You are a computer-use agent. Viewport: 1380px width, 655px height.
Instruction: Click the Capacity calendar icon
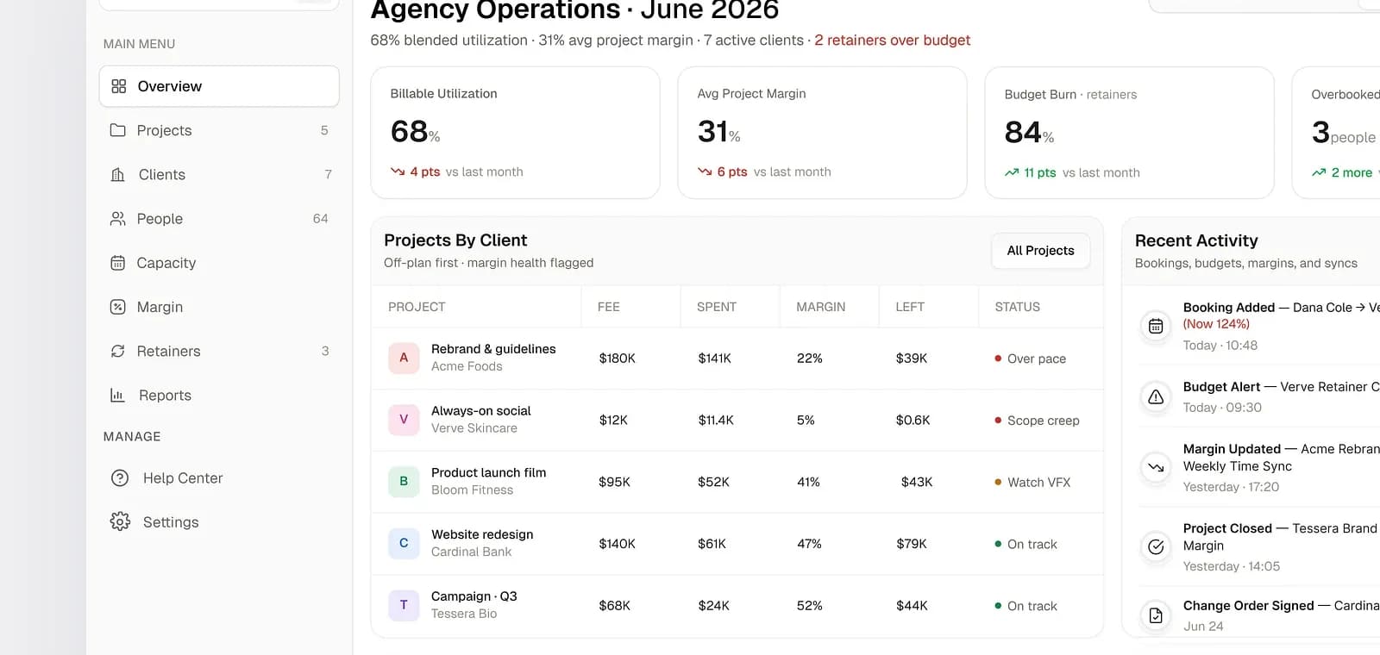(x=118, y=263)
